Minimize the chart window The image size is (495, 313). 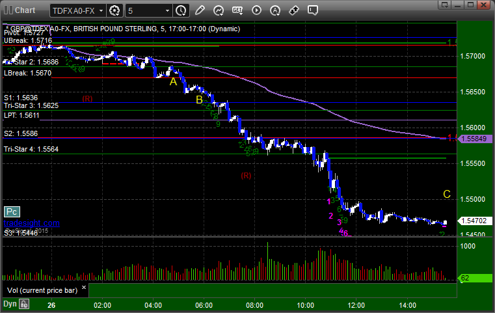(458, 5)
